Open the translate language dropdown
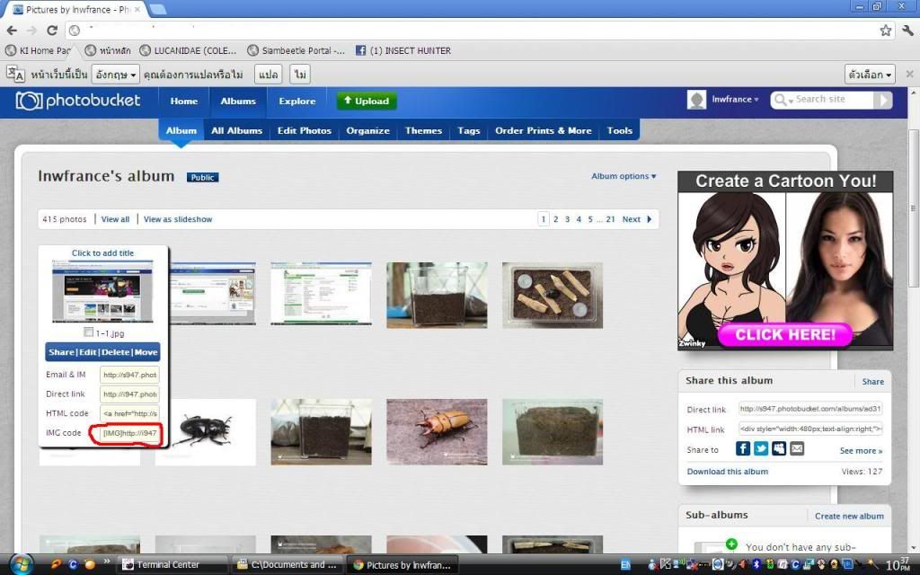920x575 pixels. click(x=117, y=75)
